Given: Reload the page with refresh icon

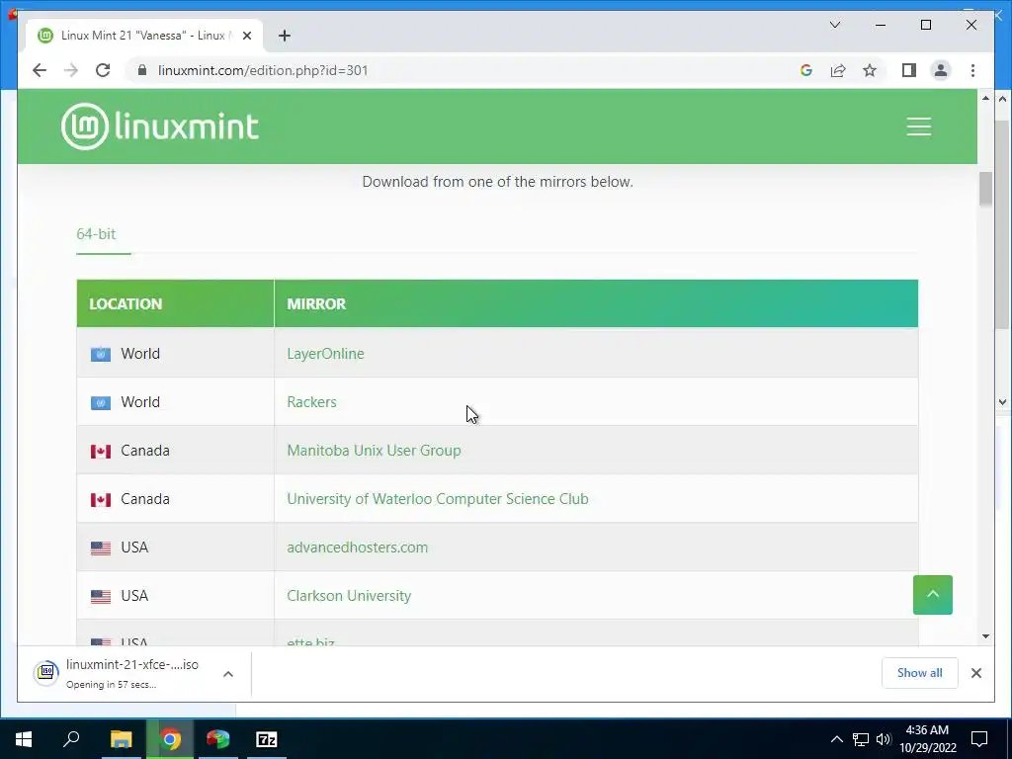Looking at the screenshot, I should pos(103,70).
